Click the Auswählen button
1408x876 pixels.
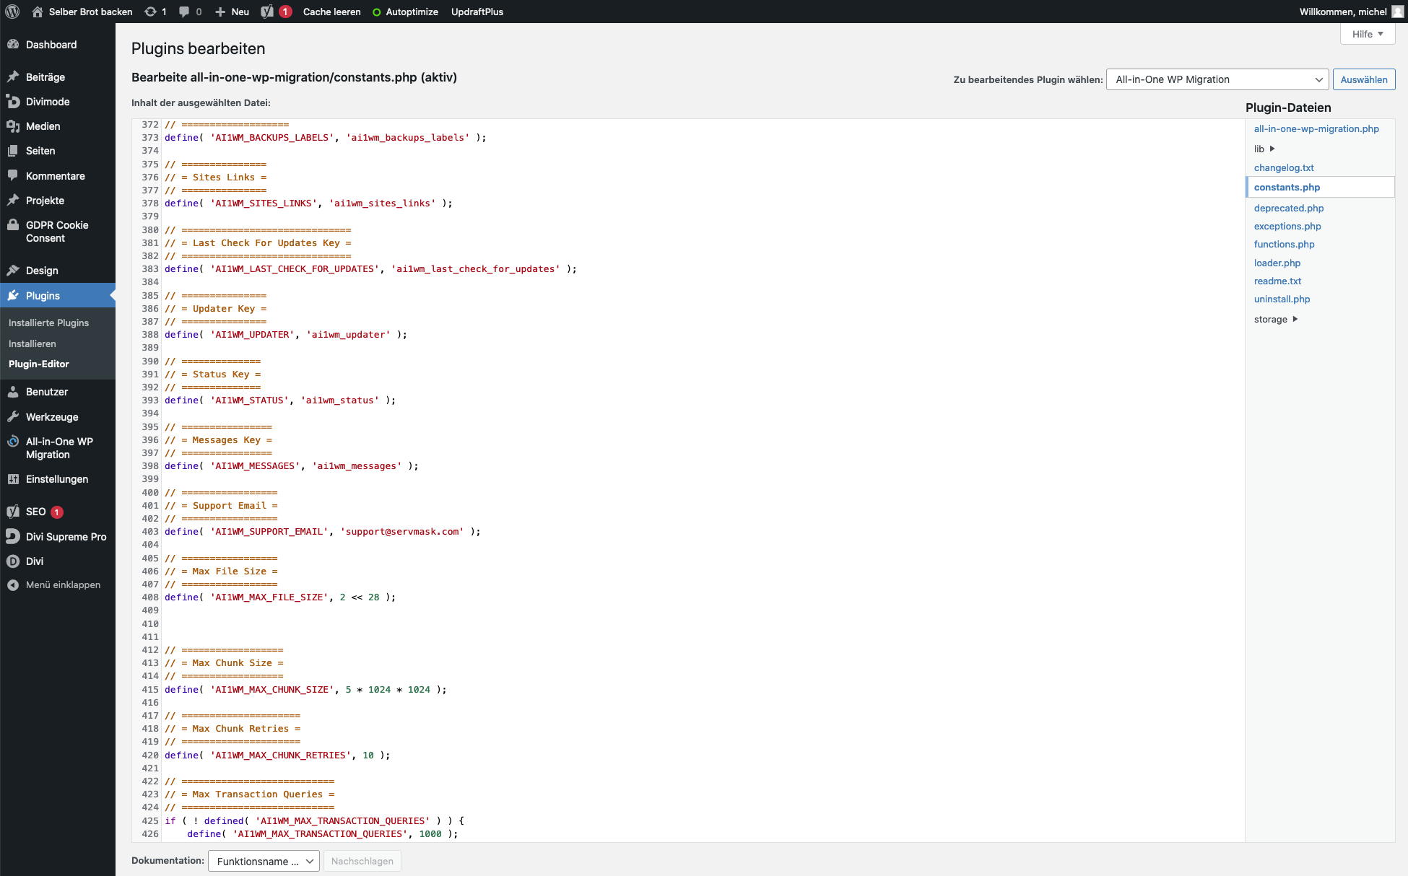point(1363,79)
